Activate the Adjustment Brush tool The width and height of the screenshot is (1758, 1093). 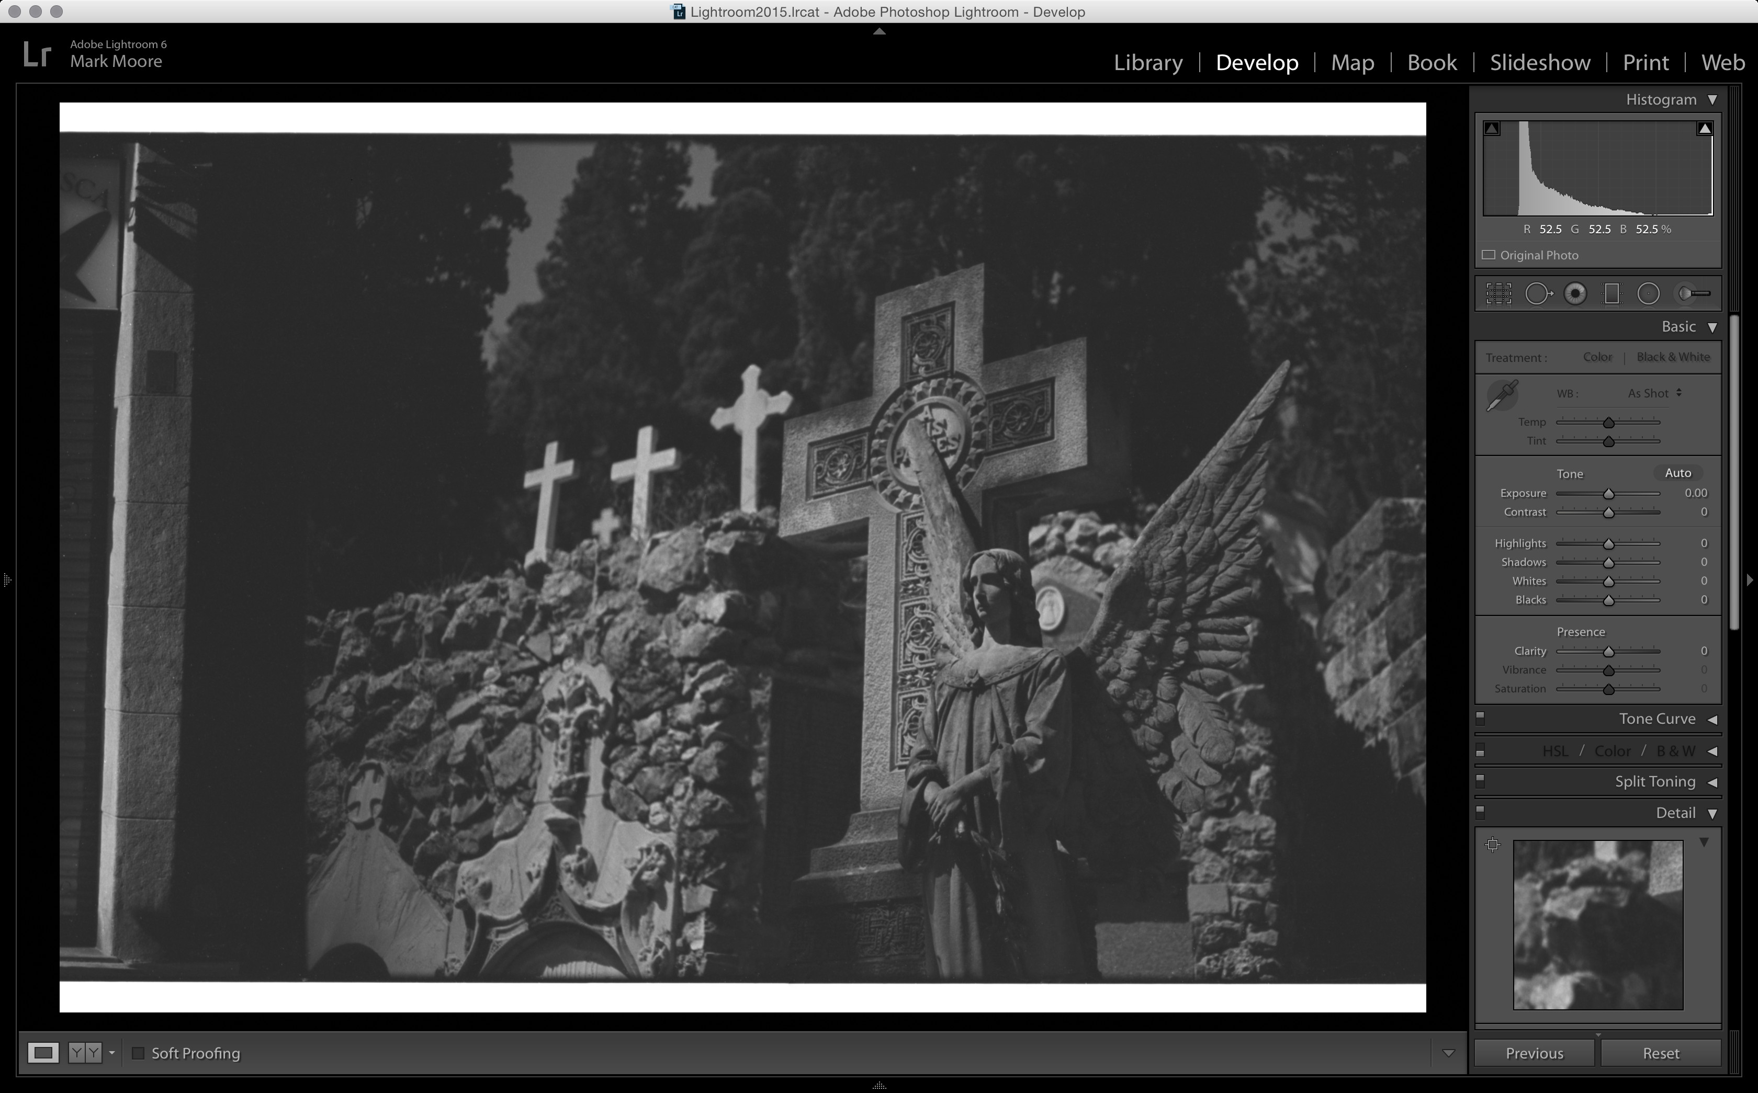click(x=1693, y=293)
